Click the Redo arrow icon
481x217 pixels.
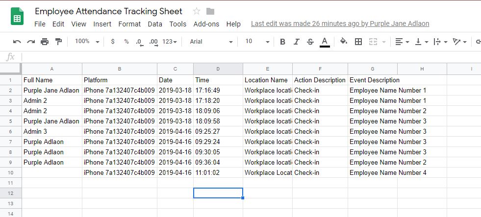[x=31, y=42]
